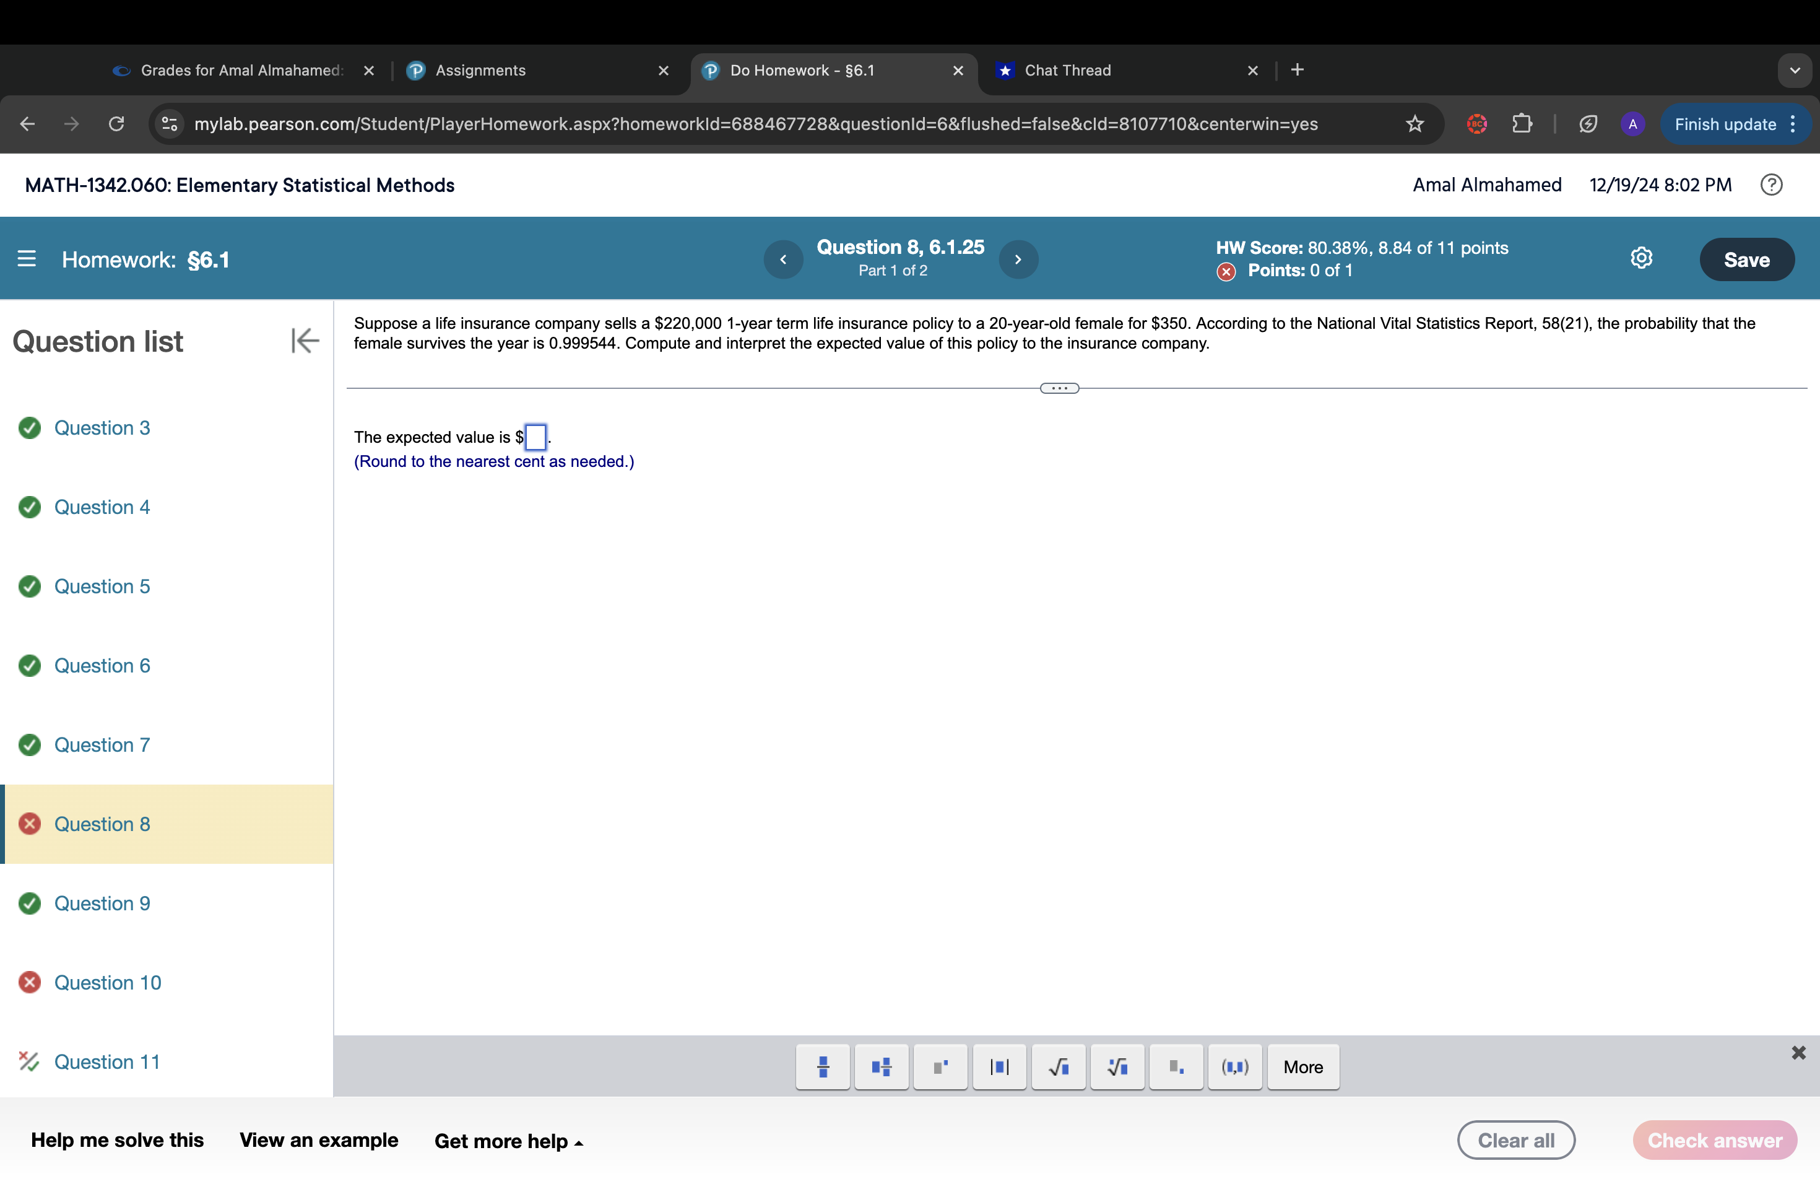Viewport: 1820px width, 1184px height.
Task: Open homework settings gear
Action: point(1640,258)
